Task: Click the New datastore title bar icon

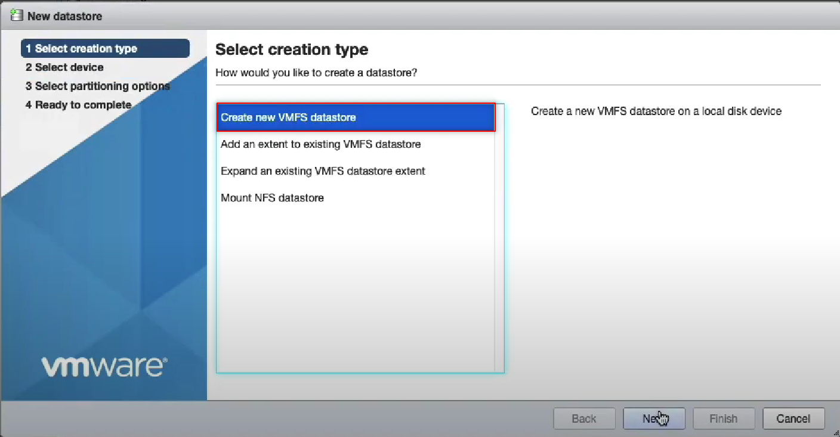Action: (x=17, y=16)
